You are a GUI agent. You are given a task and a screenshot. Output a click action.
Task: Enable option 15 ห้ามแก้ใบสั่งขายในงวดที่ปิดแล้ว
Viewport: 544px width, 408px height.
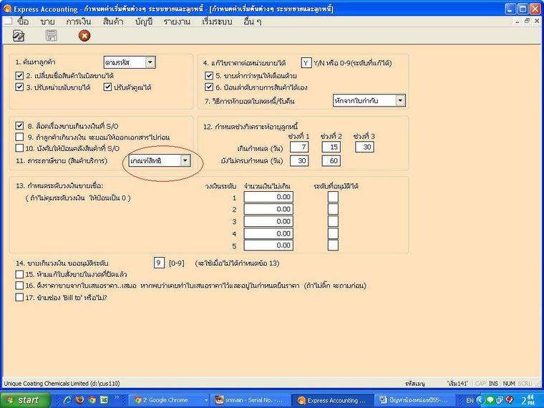pos(19,273)
